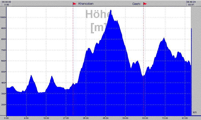This screenshot has width=201, height=120.
Task: Select the Geehi waypoint label
Action: coord(136,4)
